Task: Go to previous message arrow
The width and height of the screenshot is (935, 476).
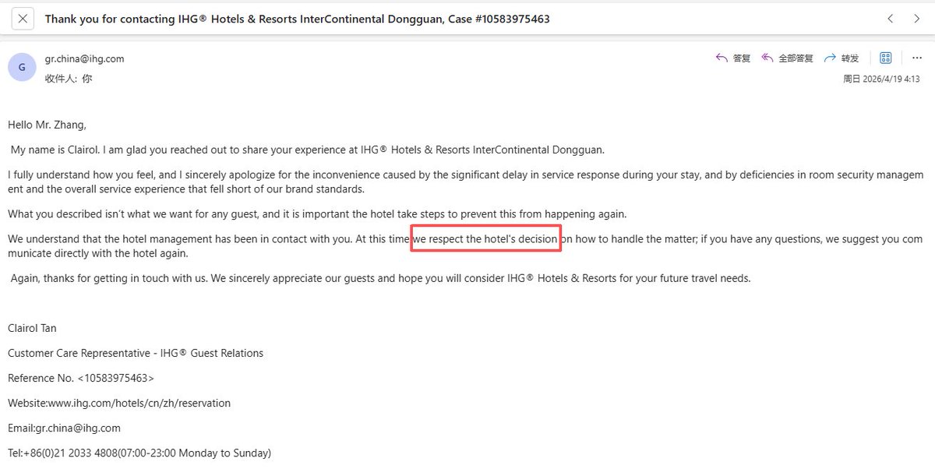Action: [891, 19]
